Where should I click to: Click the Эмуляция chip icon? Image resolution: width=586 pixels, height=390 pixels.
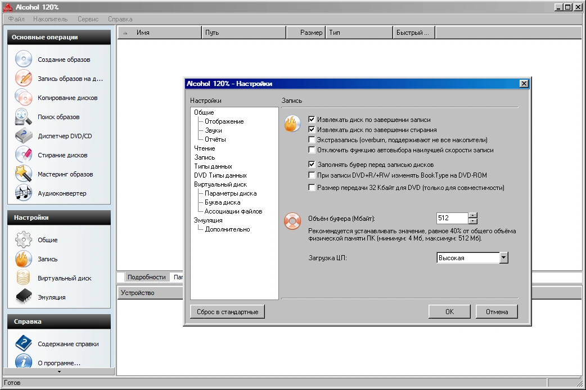23,297
